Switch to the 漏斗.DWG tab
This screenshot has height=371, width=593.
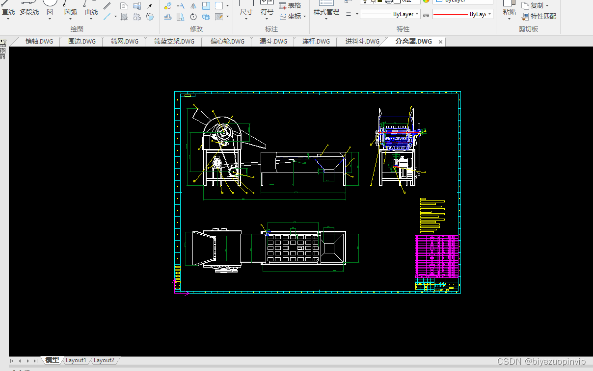pos(273,42)
